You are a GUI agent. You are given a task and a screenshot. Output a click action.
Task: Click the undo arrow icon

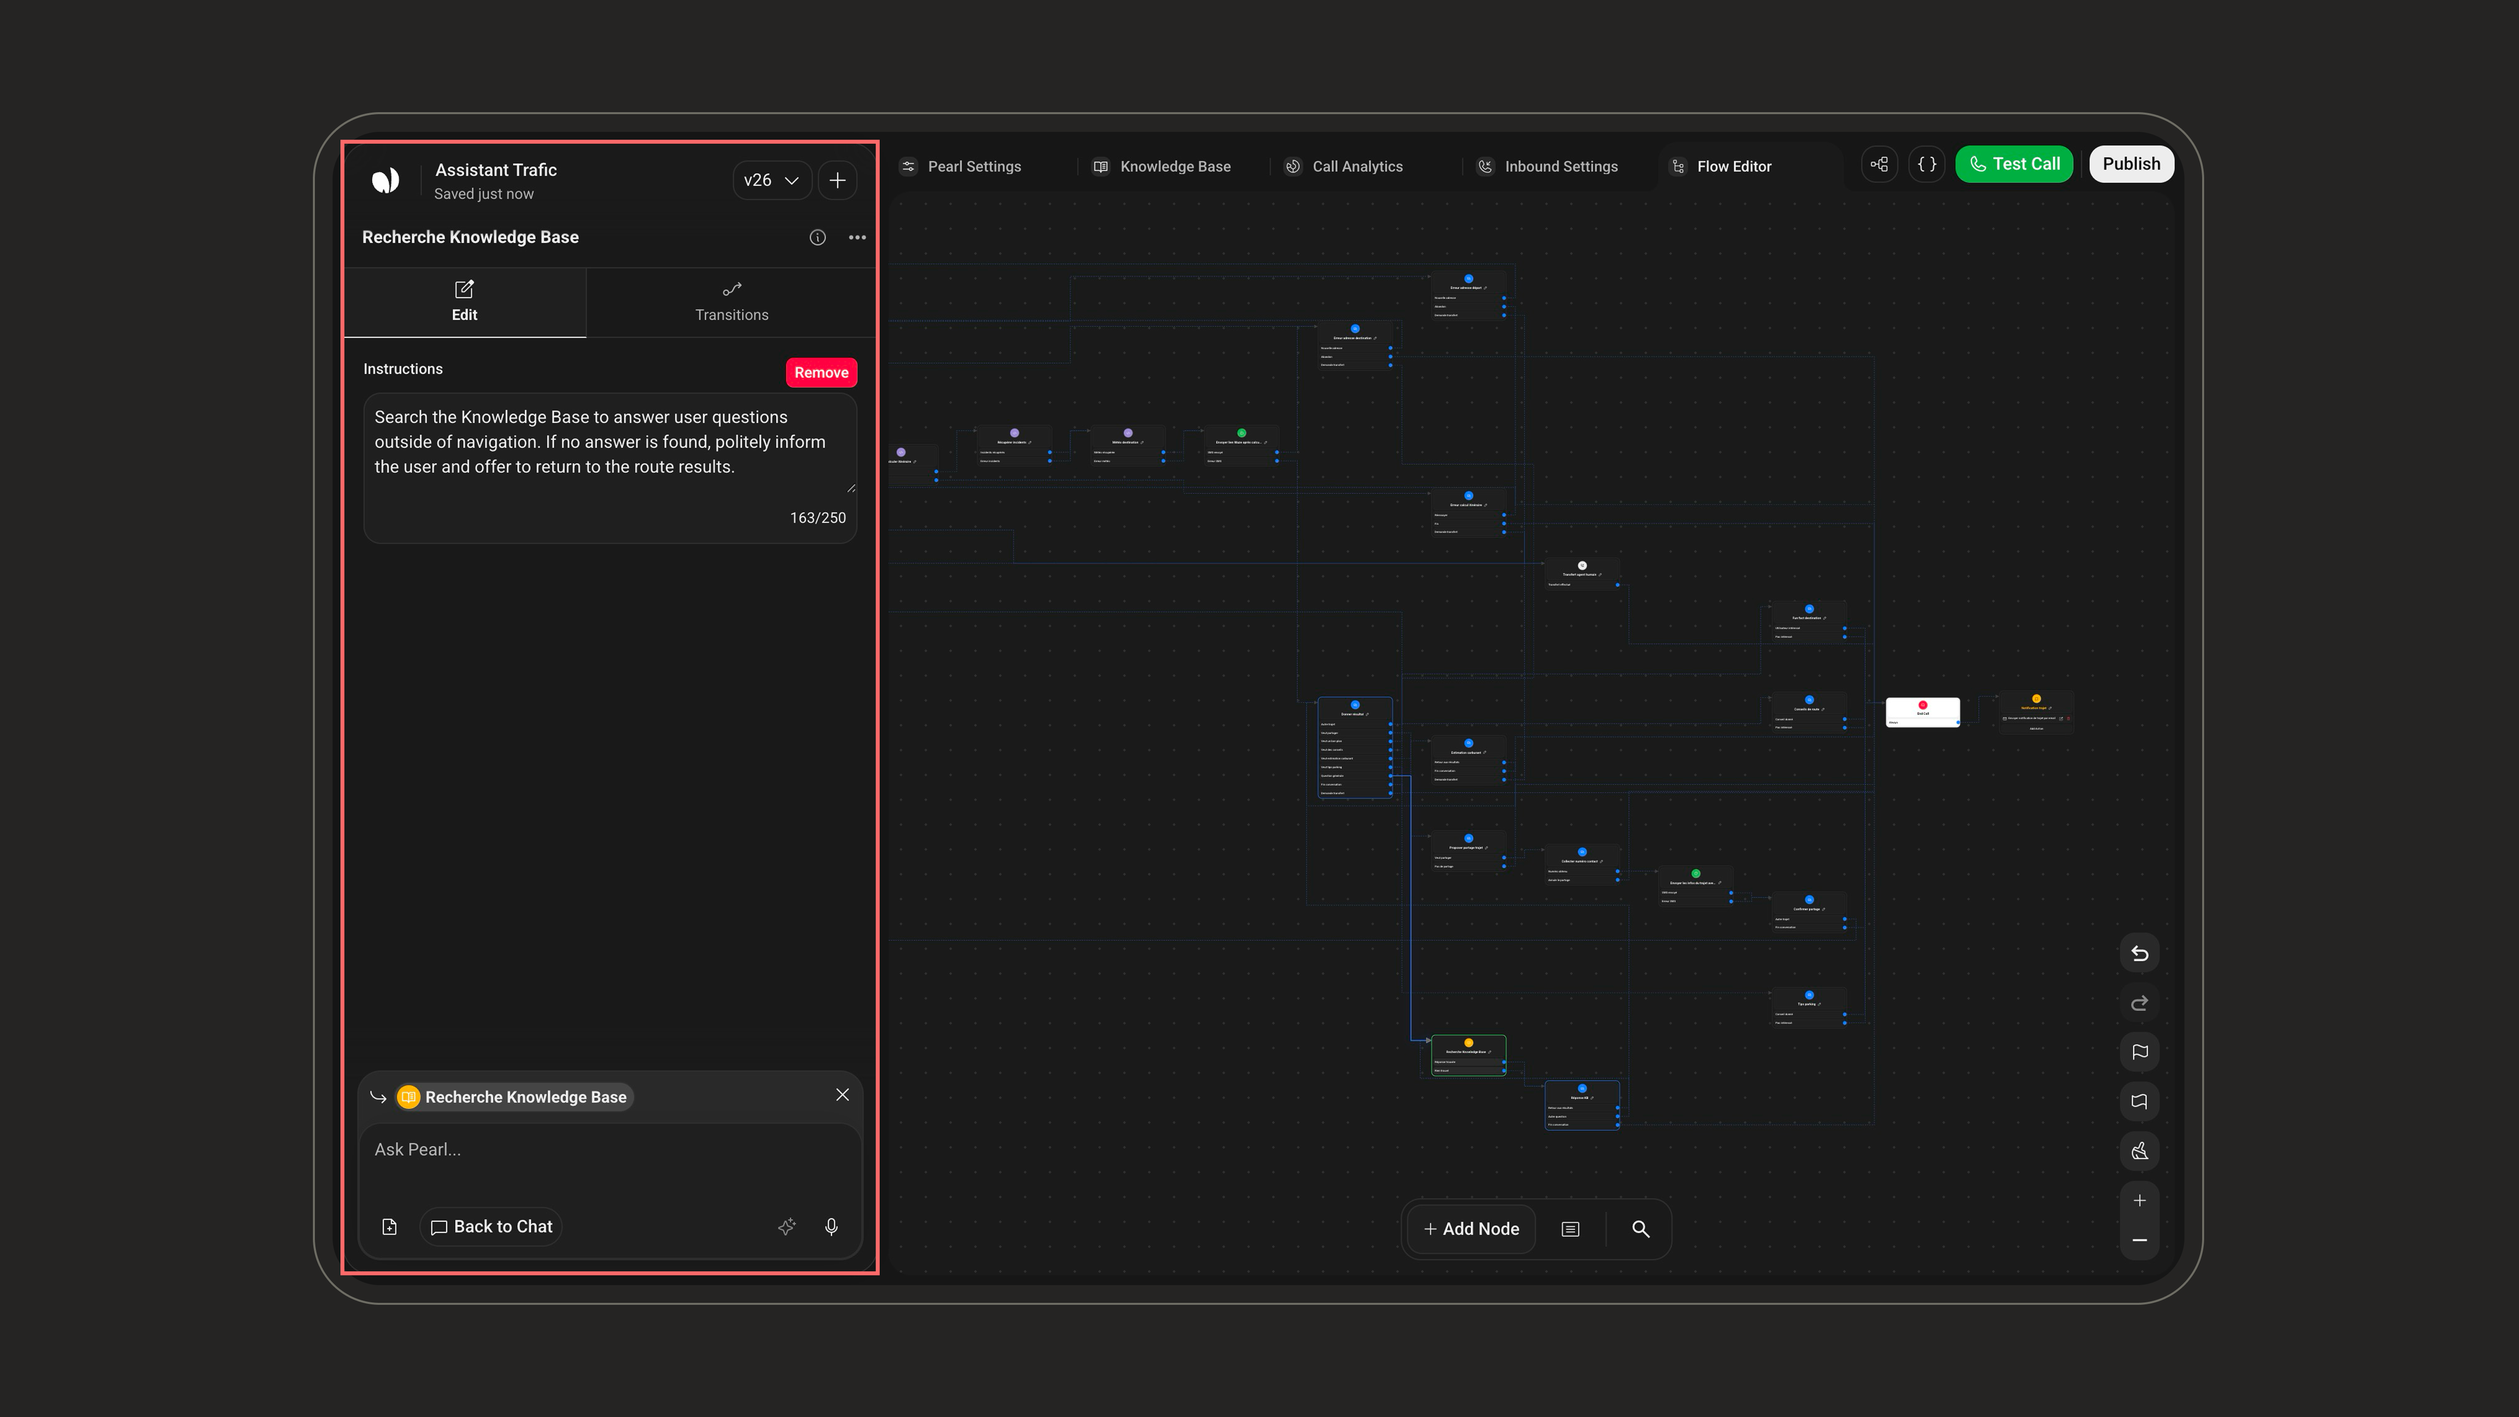click(2139, 954)
